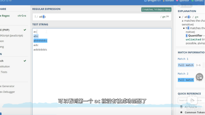Click the TEST STRING heading
The width and height of the screenshot is (205, 115).
point(40,25)
